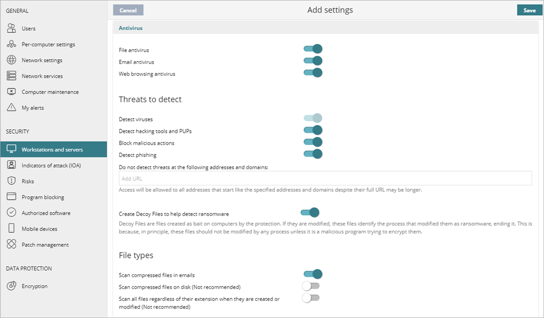The image size is (544, 318).
Task: Click the Cancel button
Action: [x=128, y=10]
